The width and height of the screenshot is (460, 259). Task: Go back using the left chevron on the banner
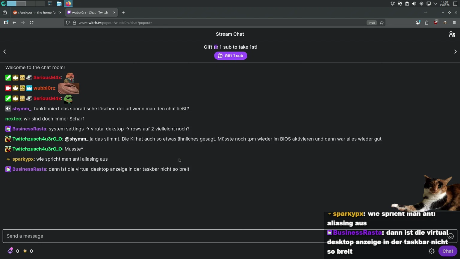(4, 52)
